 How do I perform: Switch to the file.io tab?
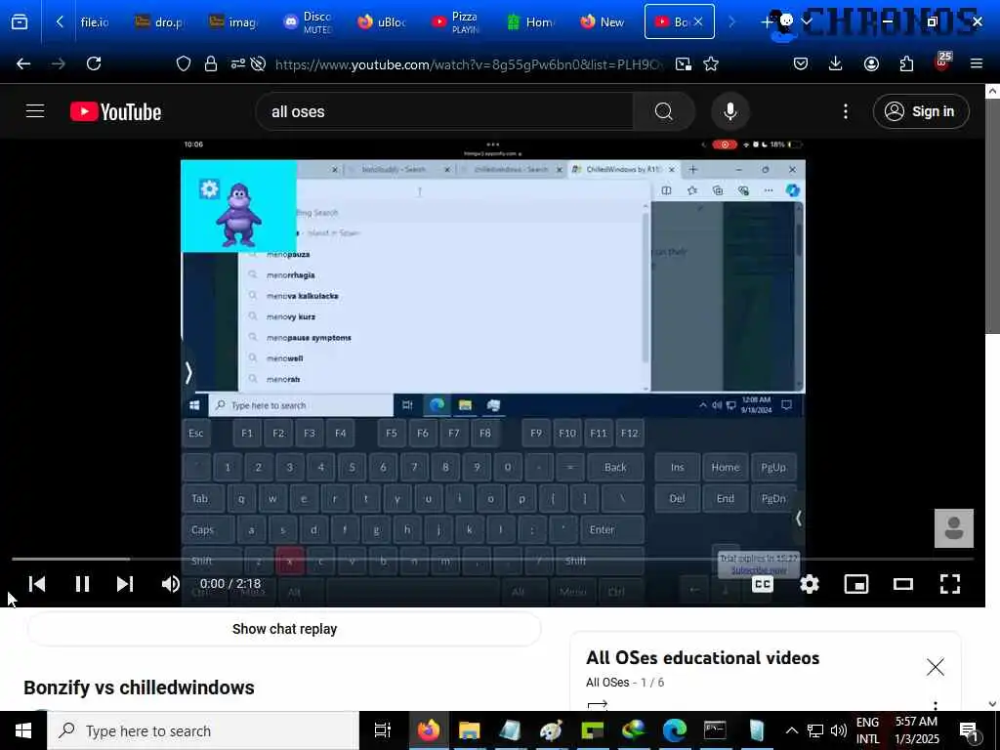click(x=95, y=22)
